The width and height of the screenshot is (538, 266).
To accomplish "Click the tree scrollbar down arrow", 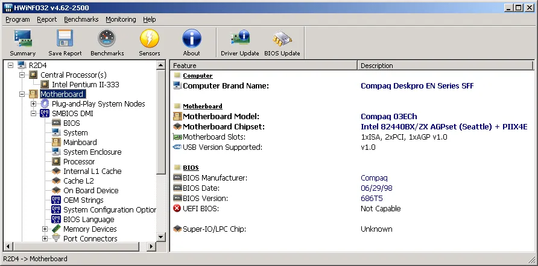I will tap(161, 237).
